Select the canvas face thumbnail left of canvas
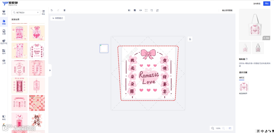 click(104, 49)
